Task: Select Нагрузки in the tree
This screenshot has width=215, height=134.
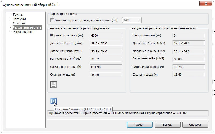Action: pos(19,19)
